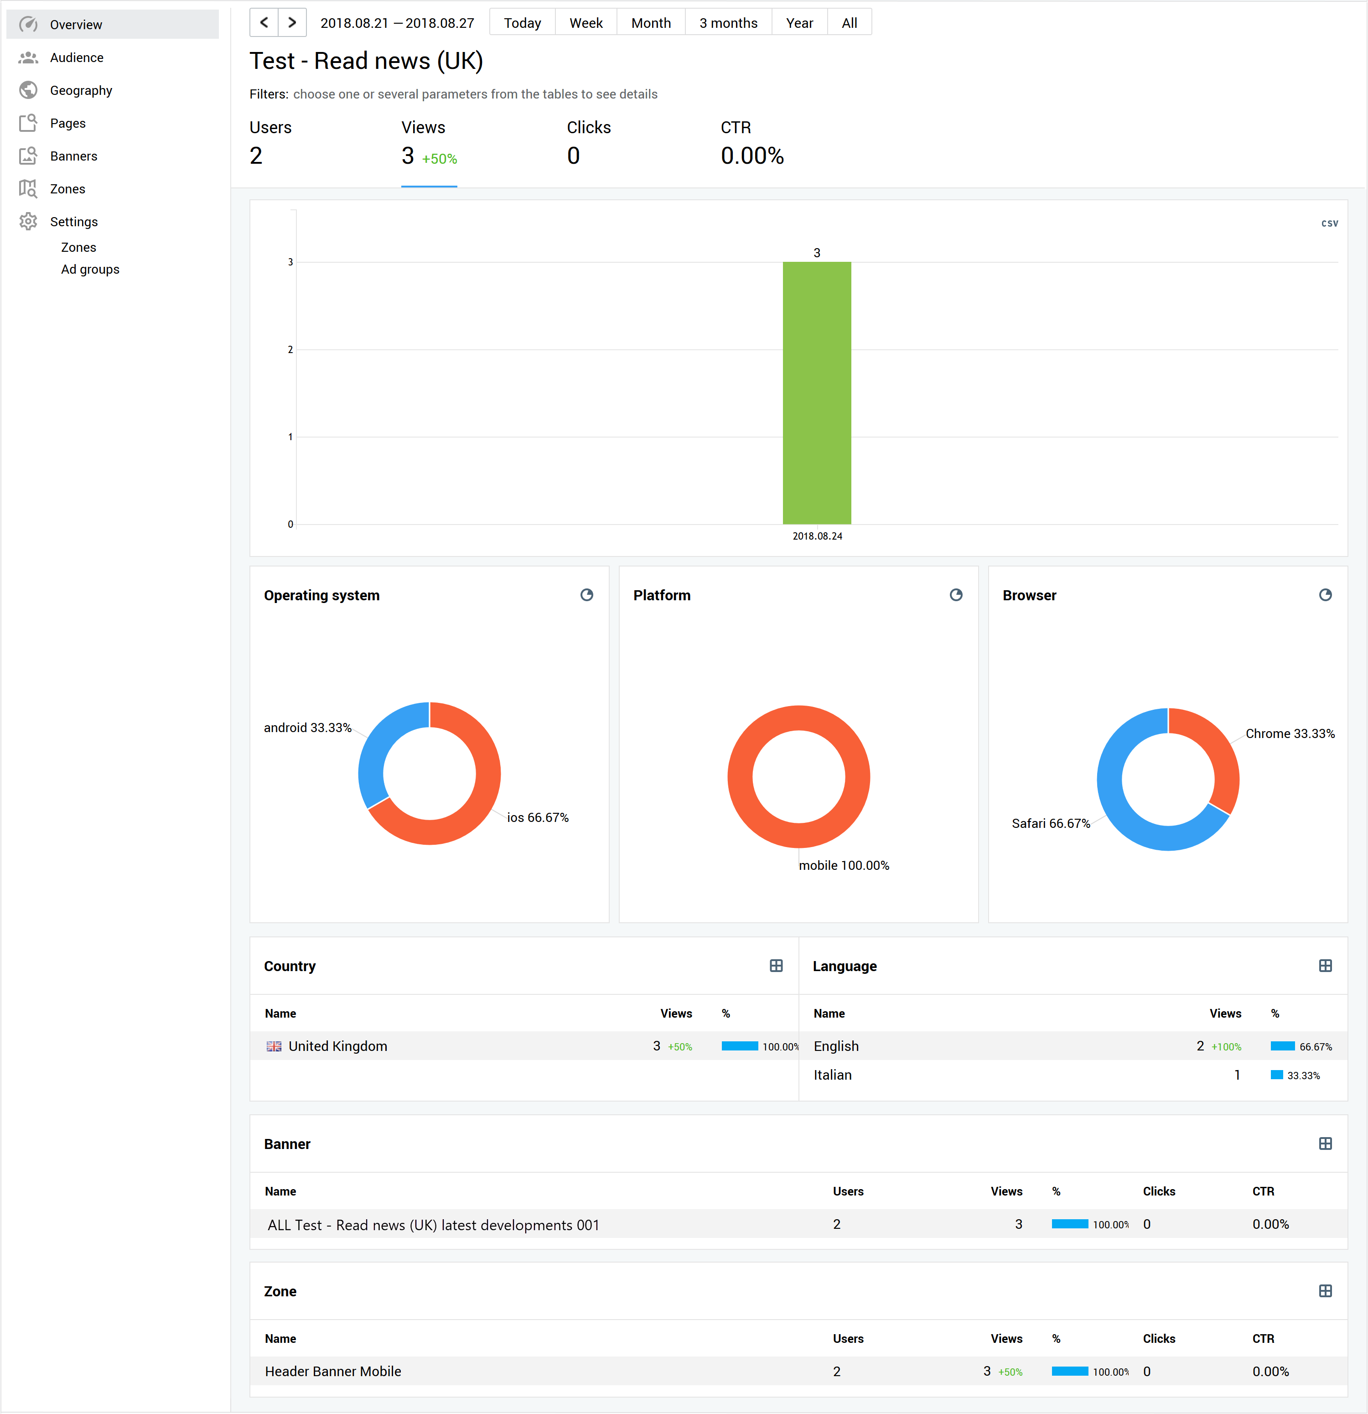
Task: Go to next date range arrow
Action: coord(292,22)
